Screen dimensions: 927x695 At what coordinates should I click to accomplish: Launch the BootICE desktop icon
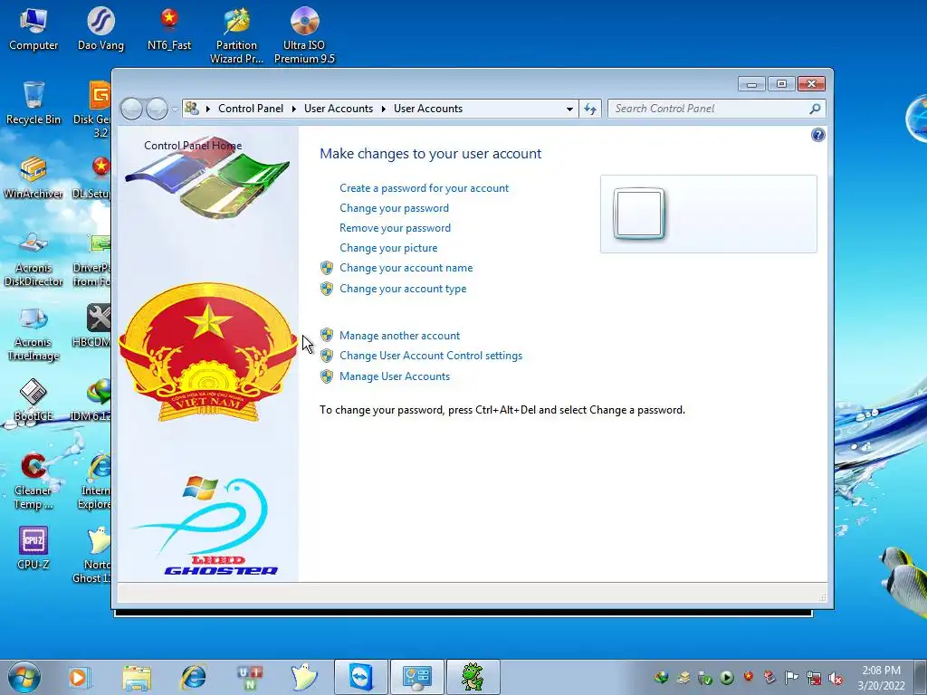tap(33, 400)
